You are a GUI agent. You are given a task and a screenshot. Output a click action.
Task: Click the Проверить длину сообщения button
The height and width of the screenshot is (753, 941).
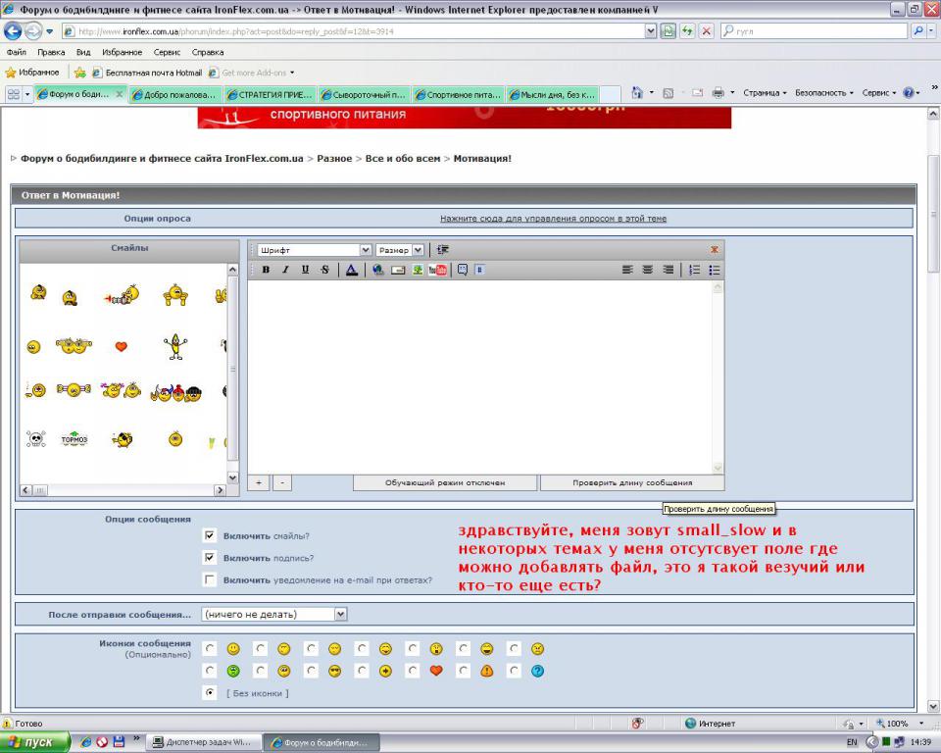tap(632, 482)
